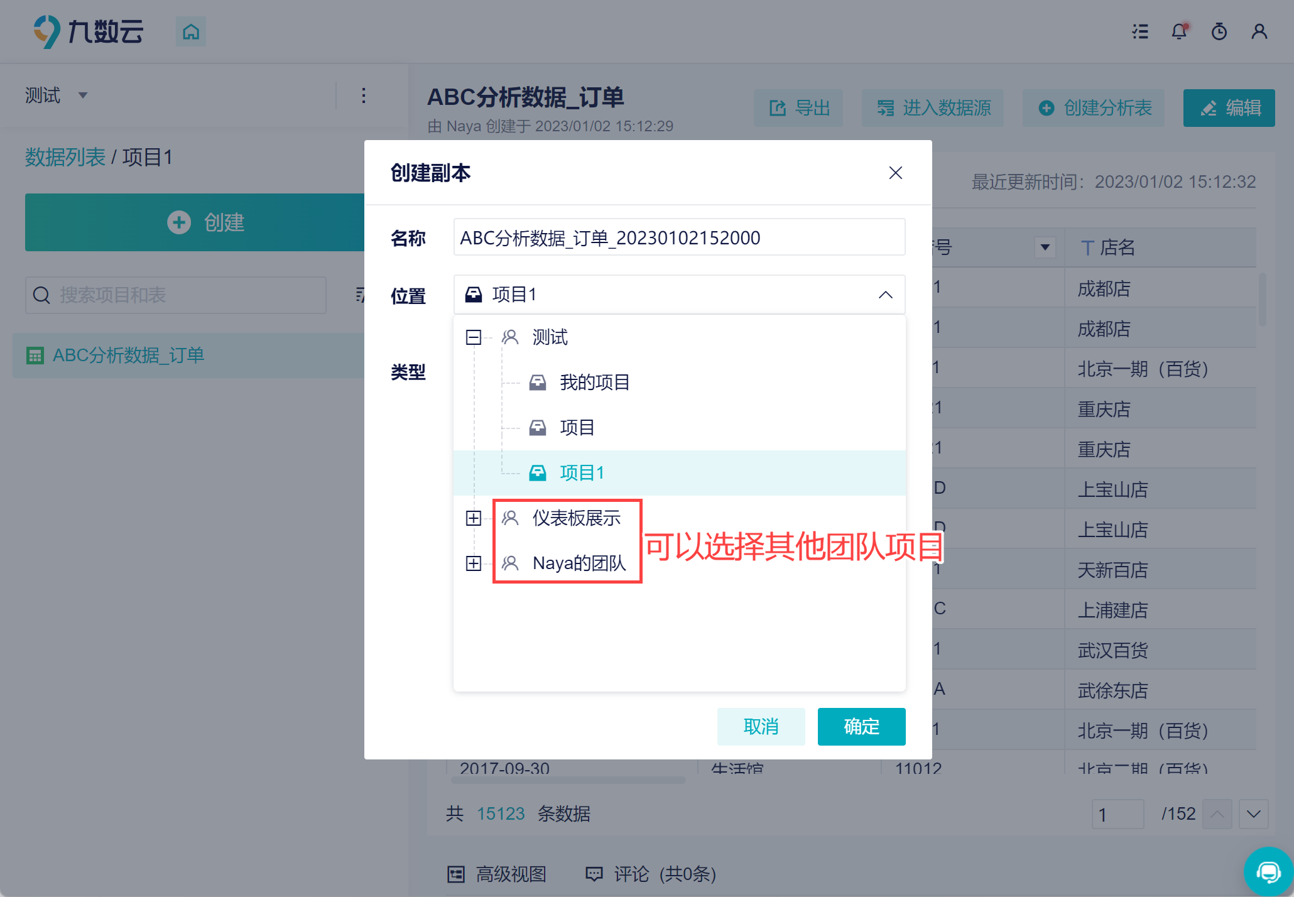Expand the Naya的团队 node
The height and width of the screenshot is (897, 1294).
click(474, 563)
